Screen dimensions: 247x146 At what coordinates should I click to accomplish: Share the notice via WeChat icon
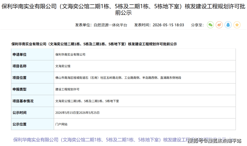tap(210, 25)
